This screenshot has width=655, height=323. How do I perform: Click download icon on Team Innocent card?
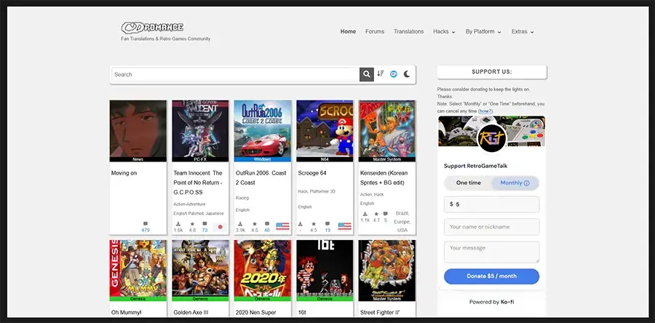(178, 223)
